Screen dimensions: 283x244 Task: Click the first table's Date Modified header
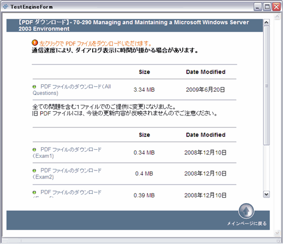206,72
